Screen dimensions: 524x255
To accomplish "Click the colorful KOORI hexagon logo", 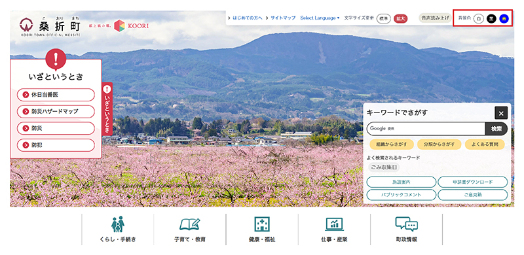I will (x=119, y=25).
